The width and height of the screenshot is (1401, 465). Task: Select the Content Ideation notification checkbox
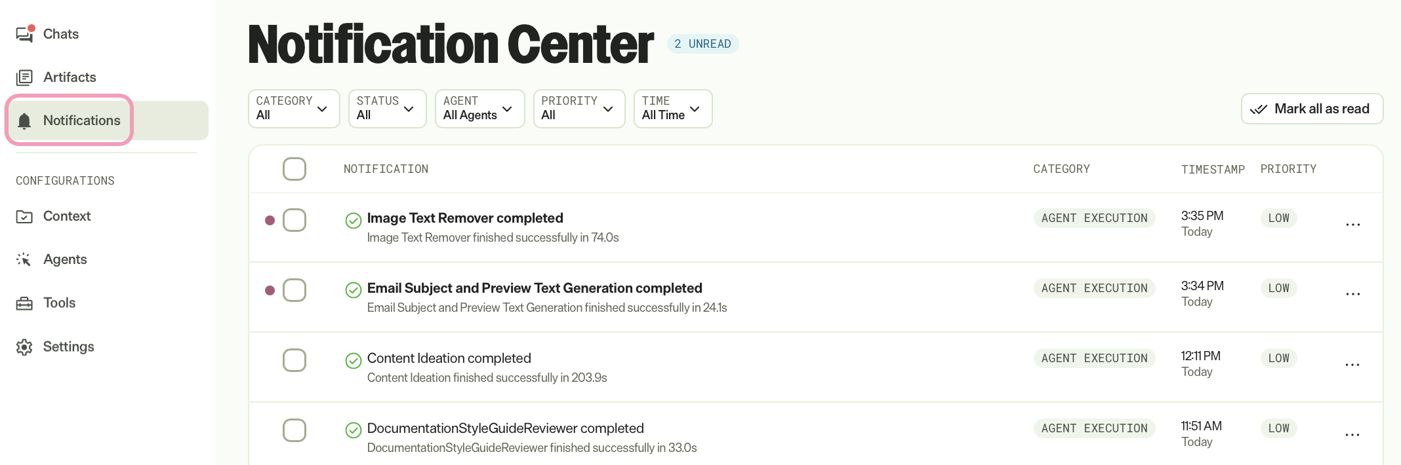(x=294, y=360)
